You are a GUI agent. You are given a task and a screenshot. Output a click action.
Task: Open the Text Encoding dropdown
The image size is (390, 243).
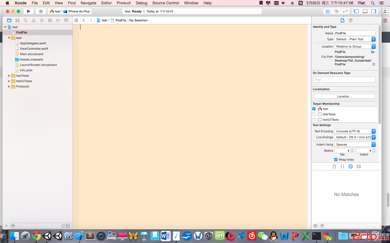click(x=355, y=131)
